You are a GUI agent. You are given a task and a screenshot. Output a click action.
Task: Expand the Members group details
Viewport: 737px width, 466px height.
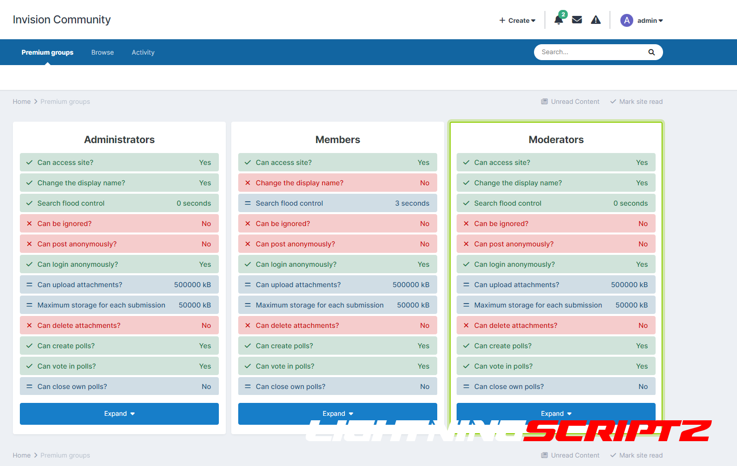click(x=337, y=413)
